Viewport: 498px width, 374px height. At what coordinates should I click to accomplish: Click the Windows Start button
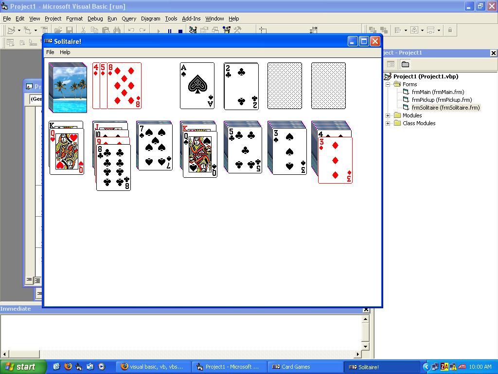tap(22, 367)
